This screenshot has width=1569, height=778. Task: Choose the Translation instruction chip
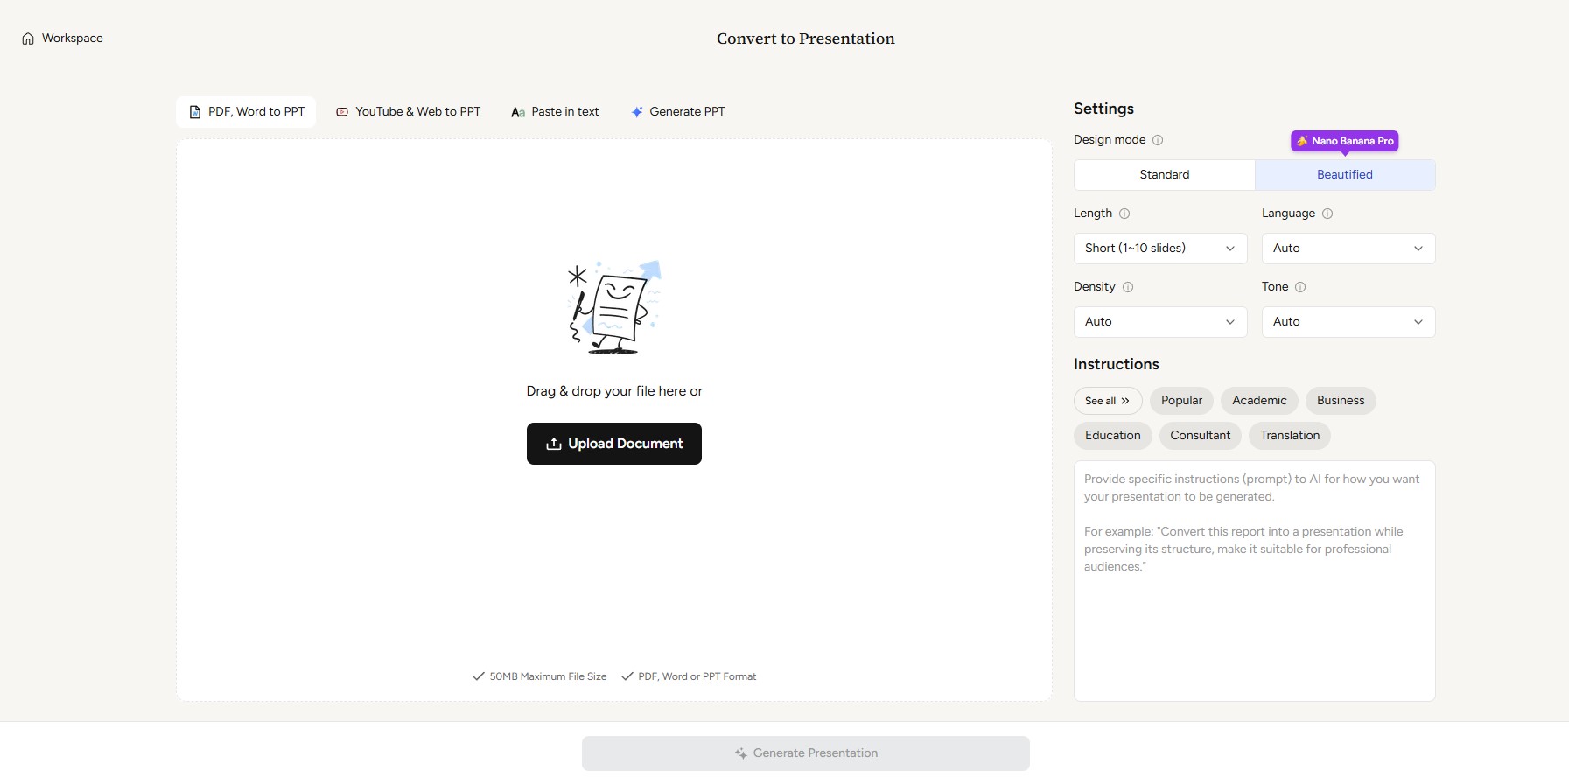coord(1290,436)
